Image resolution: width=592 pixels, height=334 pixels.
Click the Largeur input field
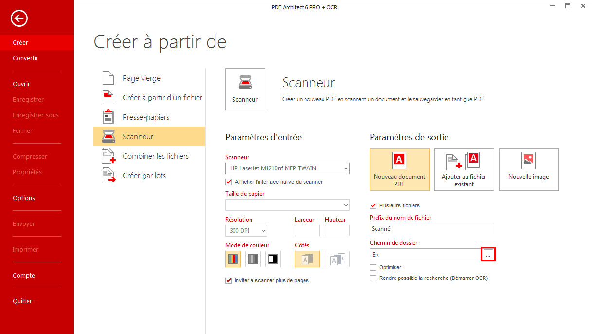[x=307, y=231]
